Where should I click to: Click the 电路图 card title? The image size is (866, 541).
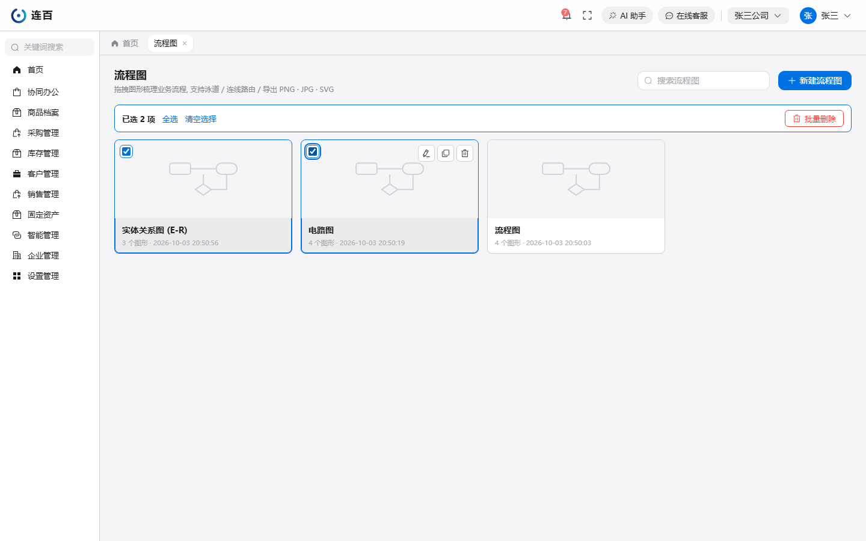tap(321, 230)
